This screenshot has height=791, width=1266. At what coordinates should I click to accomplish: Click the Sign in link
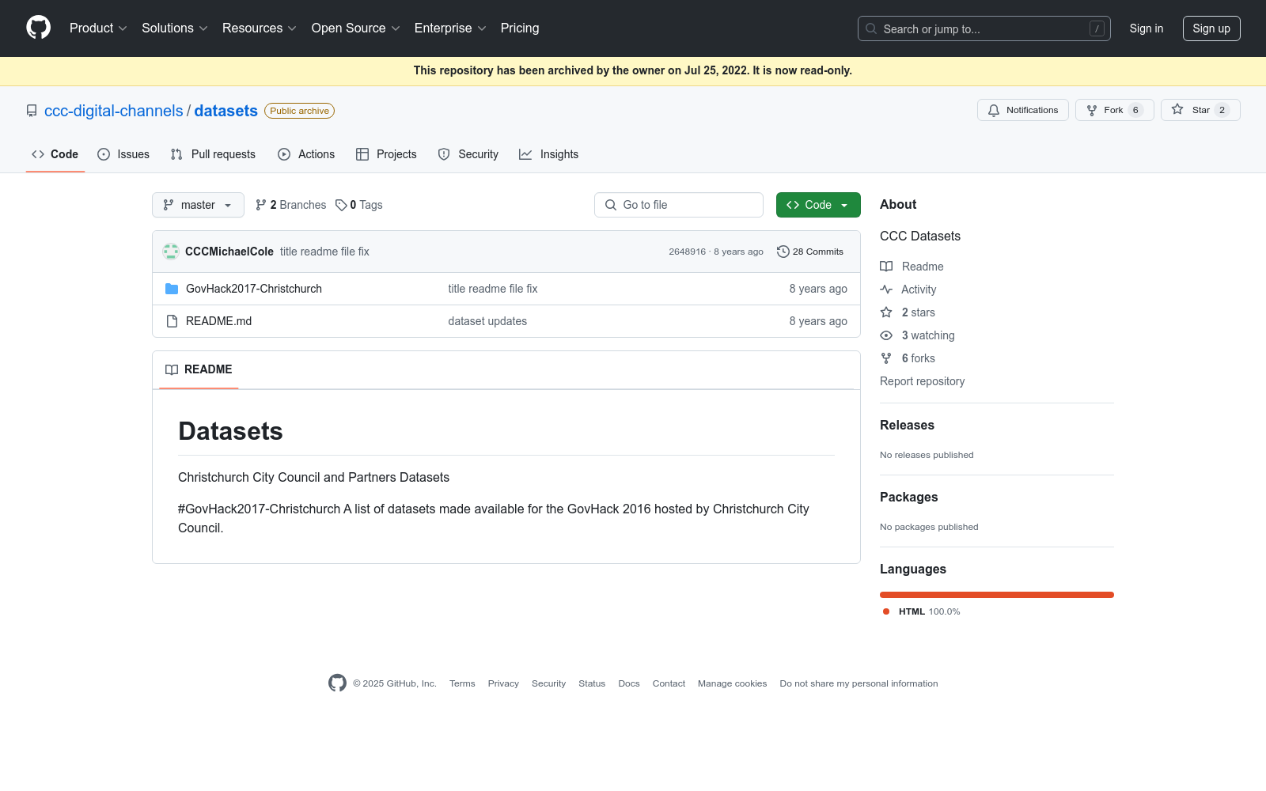coord(1147,28)
